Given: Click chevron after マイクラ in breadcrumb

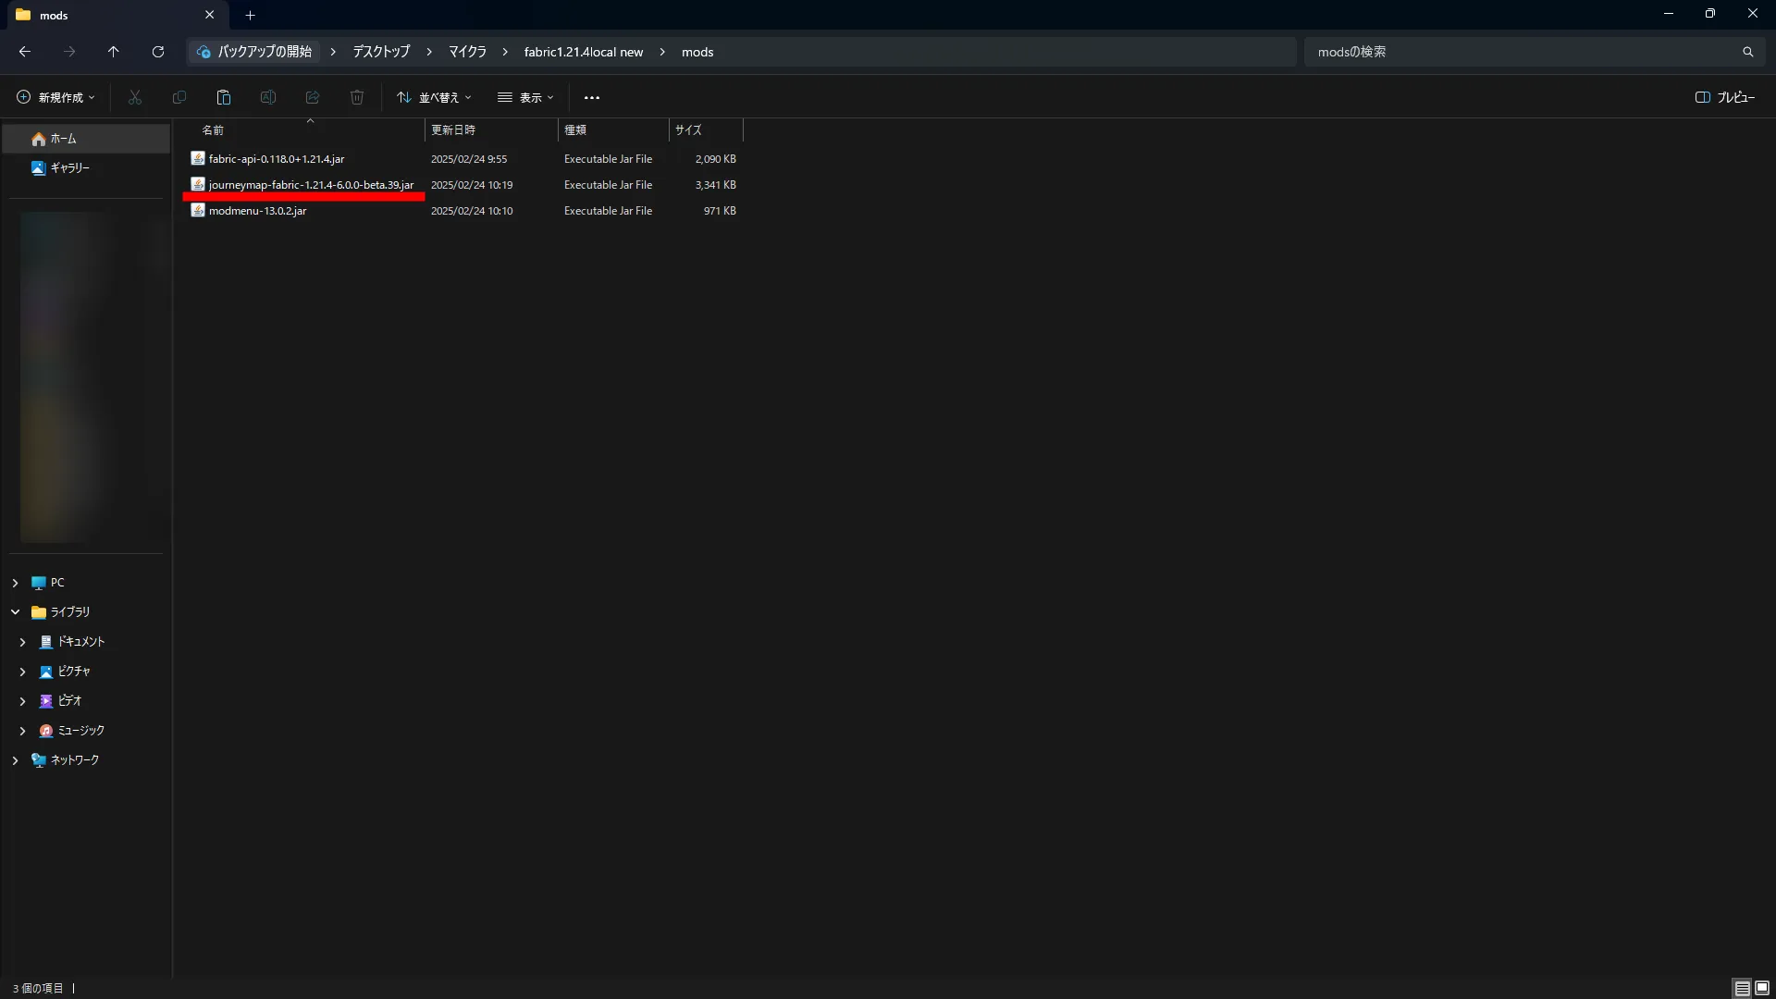Looking at the screenshot, I should tap(505, 52).
